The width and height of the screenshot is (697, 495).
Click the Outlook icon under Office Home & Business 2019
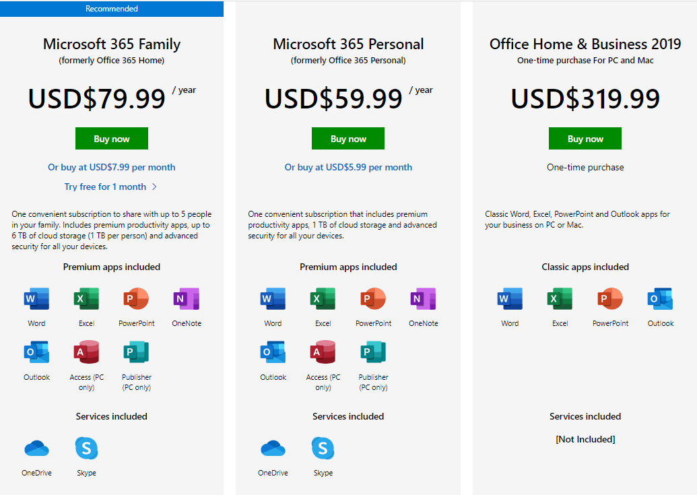pos(660,298)
